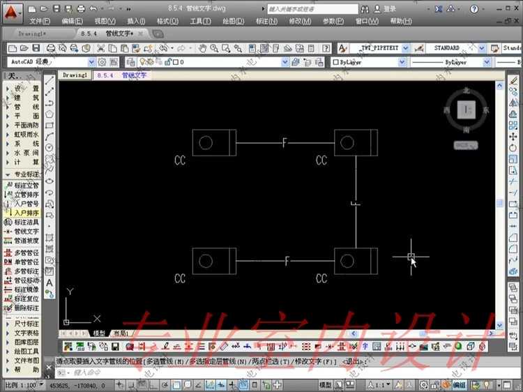Open the 文件(F) menu
Screen dimensions: 523x392
40,21
